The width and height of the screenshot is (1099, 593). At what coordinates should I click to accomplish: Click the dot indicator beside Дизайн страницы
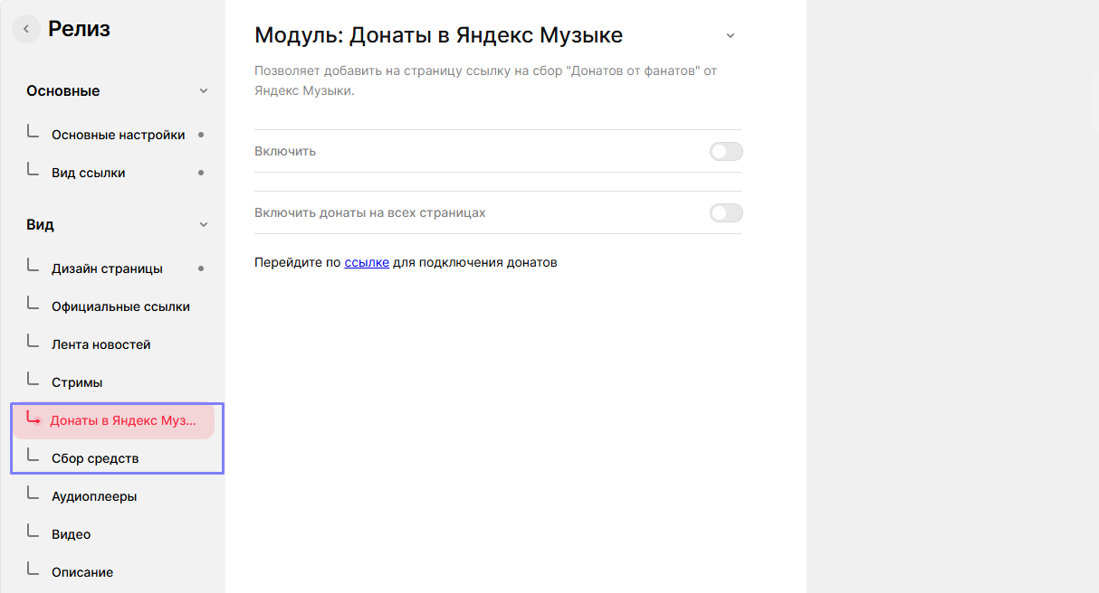[x=201, y=269]
